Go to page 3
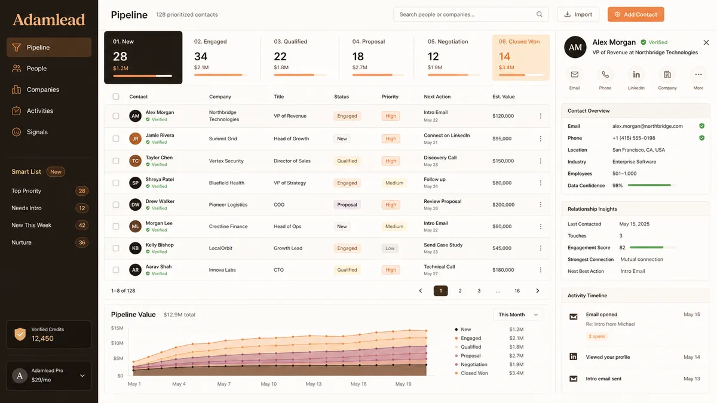Viewport: 717px width, 403px height. [x=479, y=291]
